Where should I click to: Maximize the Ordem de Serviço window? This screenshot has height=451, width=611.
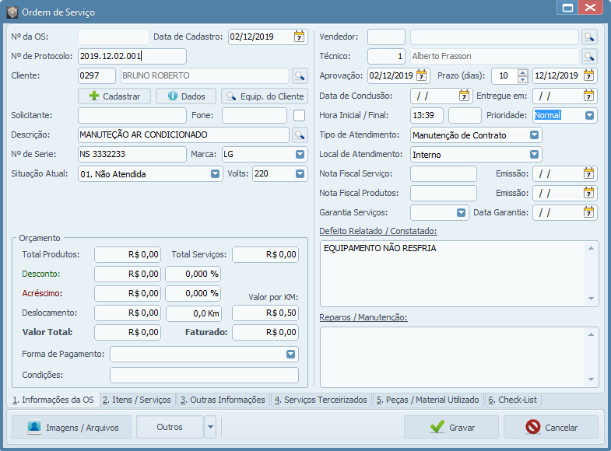(567, 8)
